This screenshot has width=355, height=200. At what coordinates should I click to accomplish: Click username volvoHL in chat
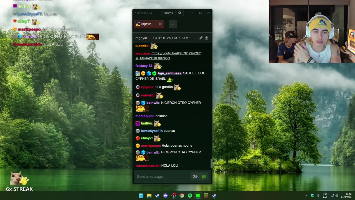148,95
